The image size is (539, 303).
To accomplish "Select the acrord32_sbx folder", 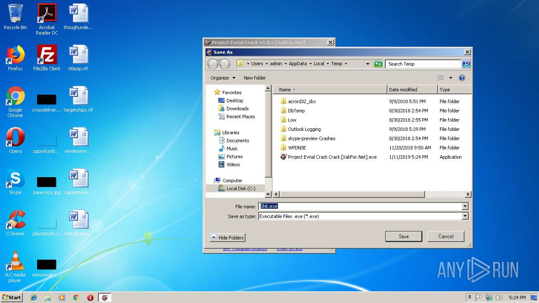I will click(298, 101).
